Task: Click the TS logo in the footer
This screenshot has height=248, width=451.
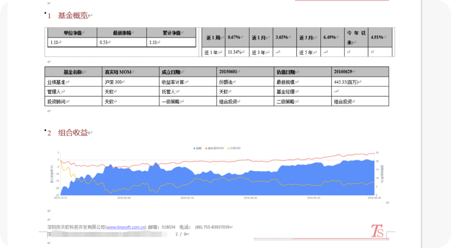Action: [x=377, y=231]
